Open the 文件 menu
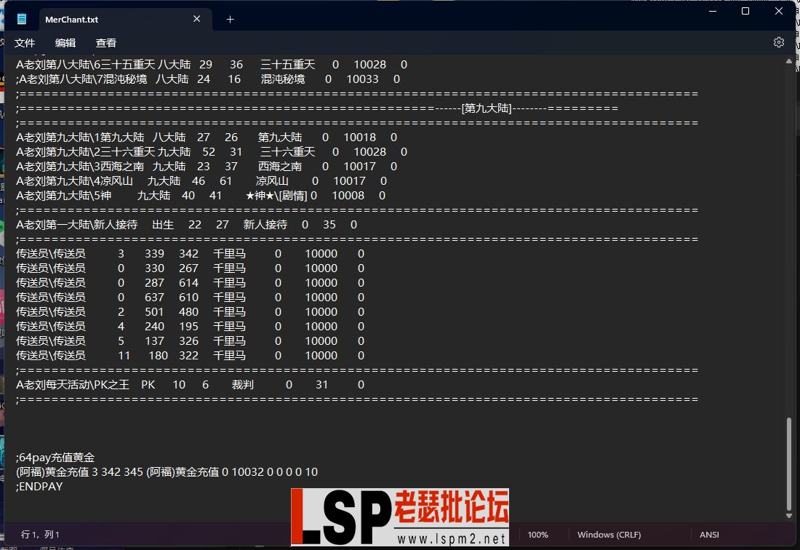The width and height of the screenshot is (800, 550). (25, 43)
